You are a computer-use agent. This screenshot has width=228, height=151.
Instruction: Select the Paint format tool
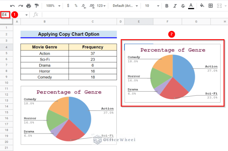pyautogui.click(x=37, y=6)
